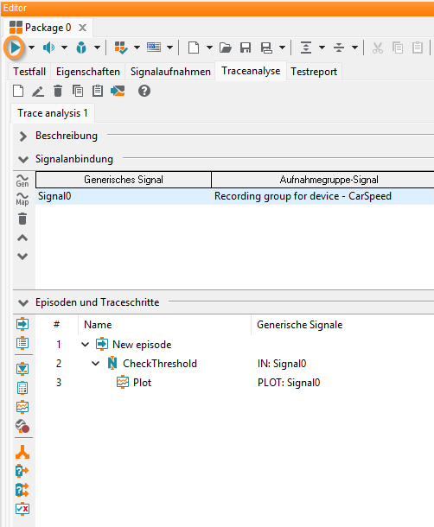Open the dropdown next to the package check icon

[x=137, y=48]
